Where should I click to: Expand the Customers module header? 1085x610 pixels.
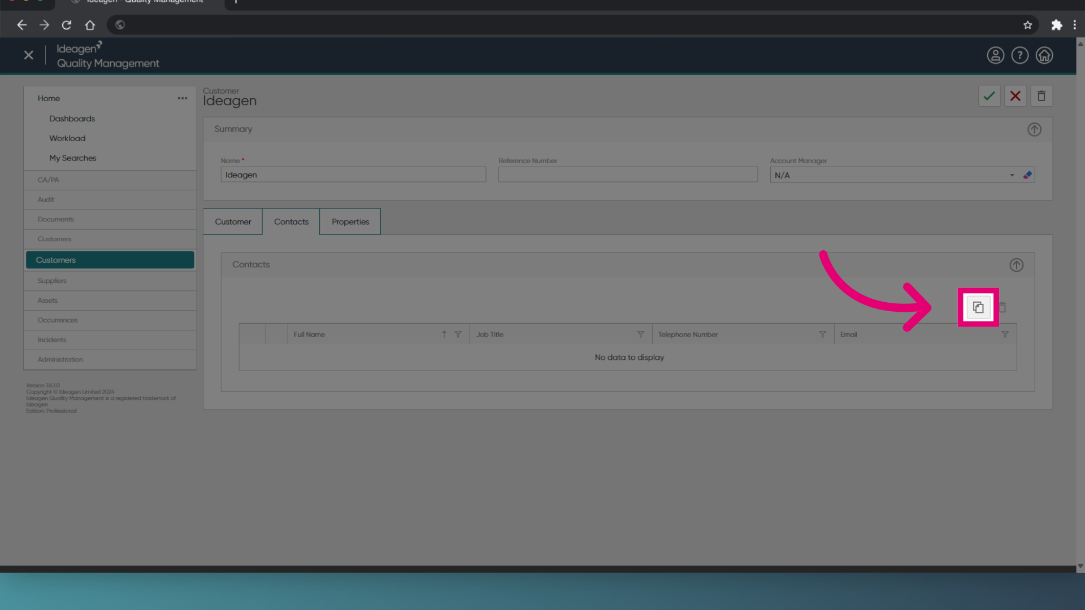click(110, 239)
